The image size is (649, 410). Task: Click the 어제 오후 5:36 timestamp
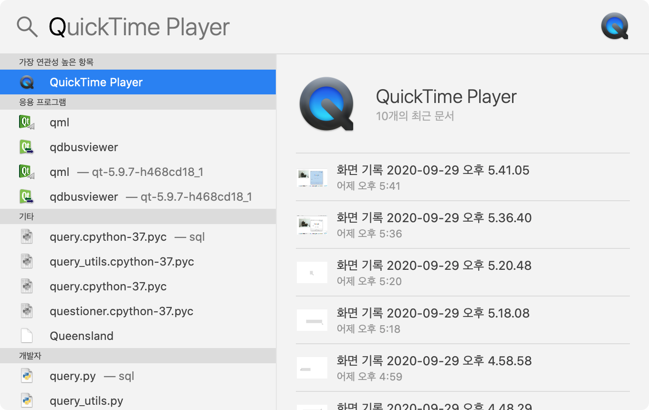click(x=369, y=234)
